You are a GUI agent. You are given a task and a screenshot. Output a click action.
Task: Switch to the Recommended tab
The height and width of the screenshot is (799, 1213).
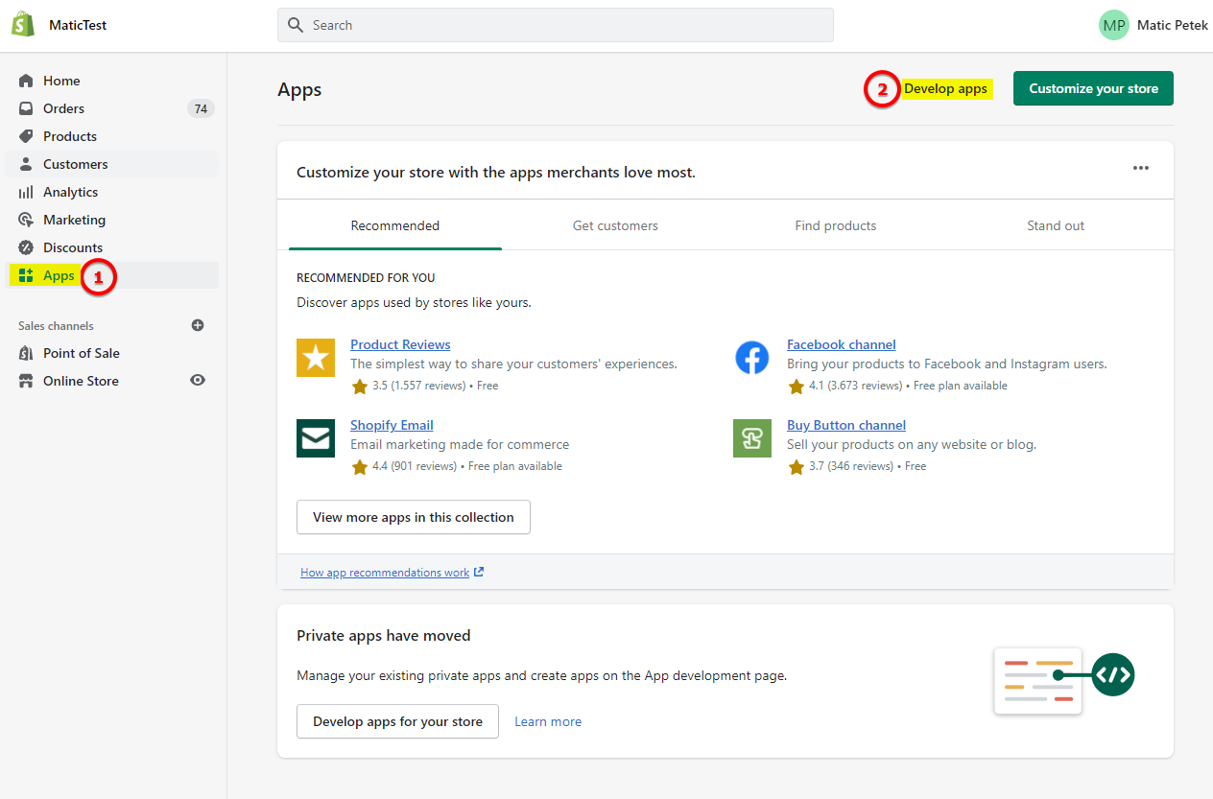coord(394,225)
